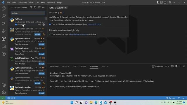The height and width of the screenshot is (105, 187).
Task: Select the Python extension by Microsoft
Action: point(27,22)
